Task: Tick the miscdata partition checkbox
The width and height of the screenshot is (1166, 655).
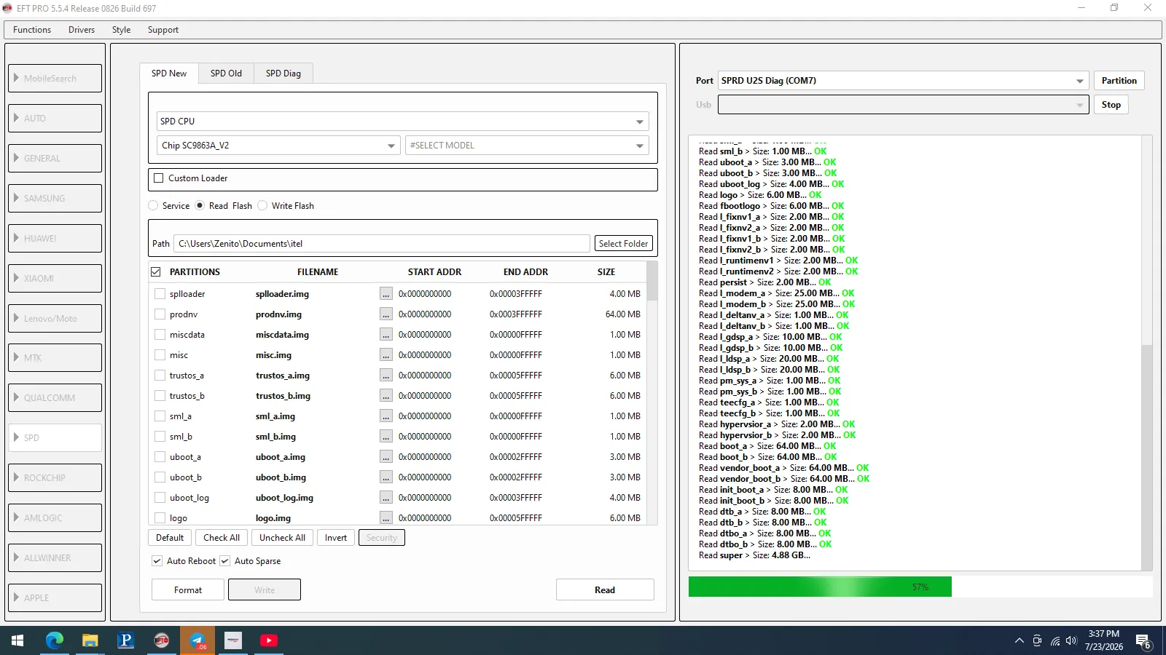Action: click(160, 335)
